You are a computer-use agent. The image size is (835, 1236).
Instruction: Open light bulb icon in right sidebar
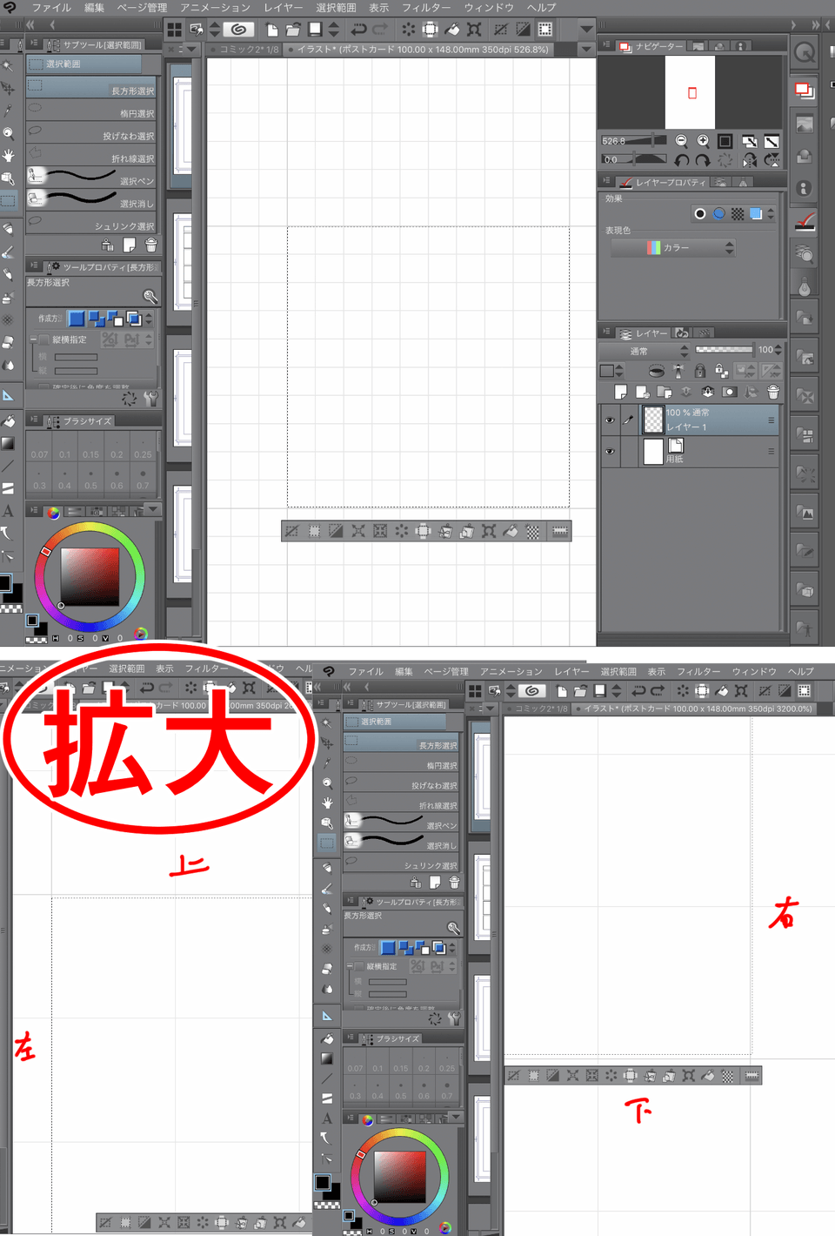point(805,285)
